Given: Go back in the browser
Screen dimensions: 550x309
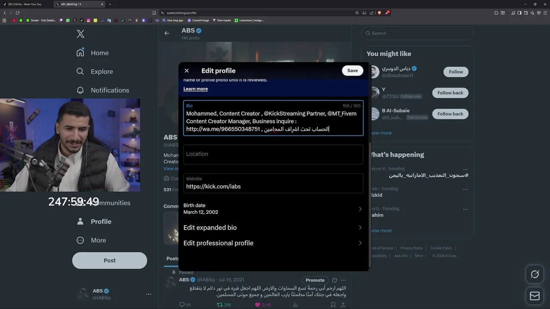Looking at the screenshot, I should coord(4,13).
